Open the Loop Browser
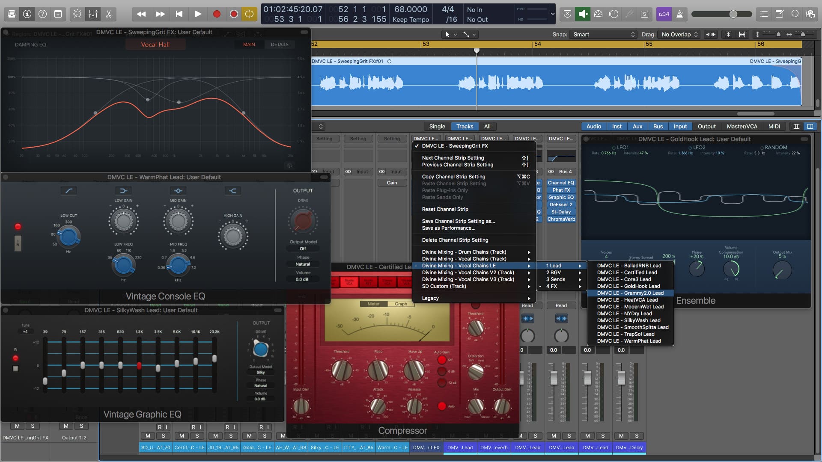 795,14
